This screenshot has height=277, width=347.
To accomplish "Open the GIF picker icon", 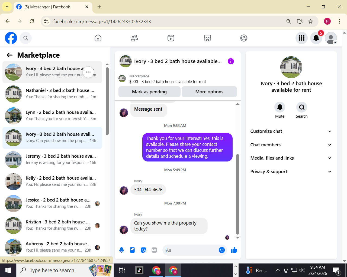I will (x=154, y=250).
